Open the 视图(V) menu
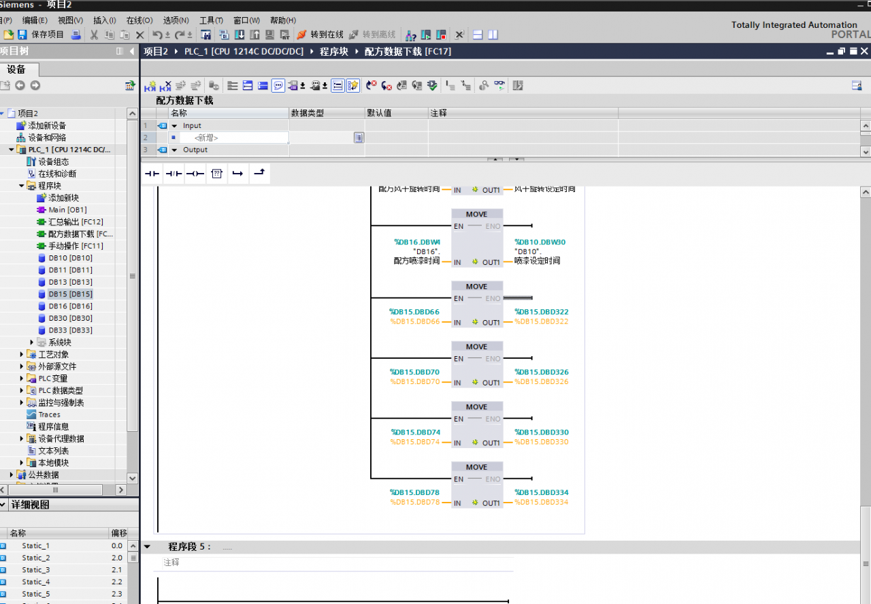This screenshot has width=871, height=604. [x=70, y=20]
